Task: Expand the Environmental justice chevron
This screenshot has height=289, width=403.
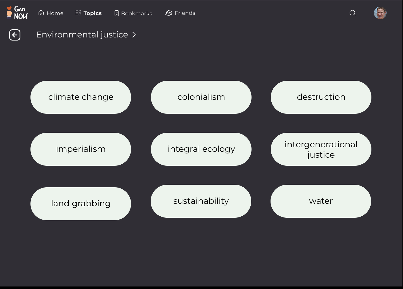Action: point(134,35)
